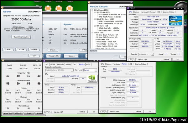Screen dimensions: 188x123
Task: Select CPU1 - Red Valley result row
Action: [x=109, y=28]
